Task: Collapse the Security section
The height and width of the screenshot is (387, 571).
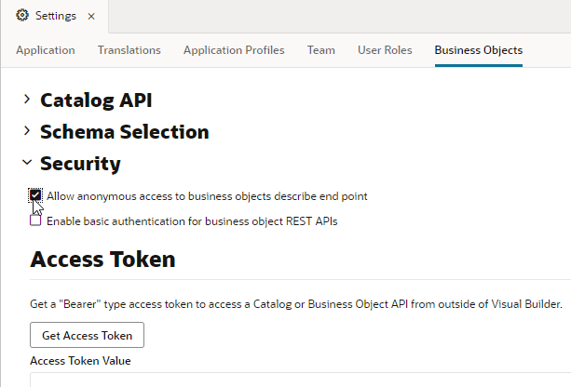Action: click(x=27, y=164)
